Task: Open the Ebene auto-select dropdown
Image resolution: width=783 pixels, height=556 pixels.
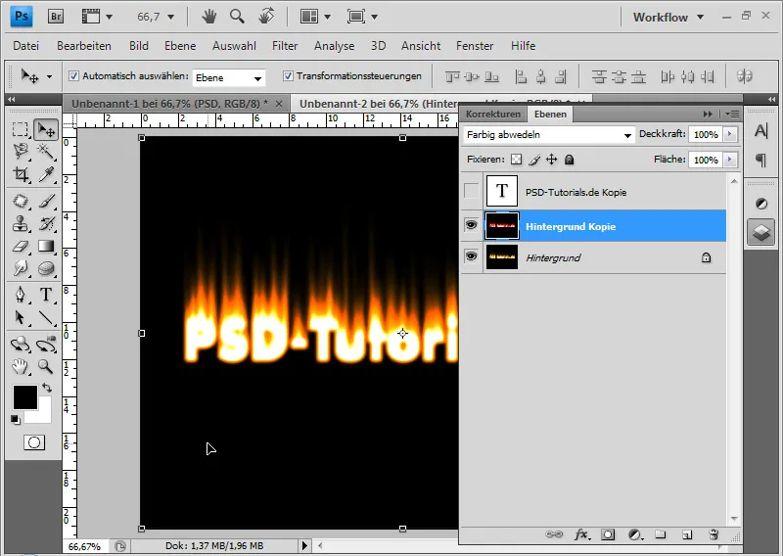Action: coord(229,77)
